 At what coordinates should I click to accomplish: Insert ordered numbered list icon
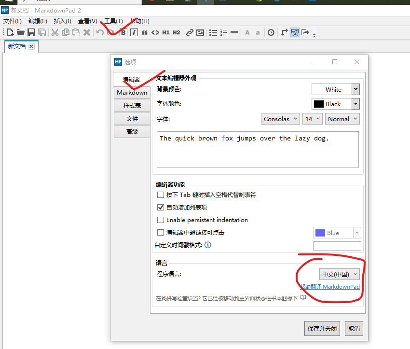pyautogui.click(x=224, y=32)
